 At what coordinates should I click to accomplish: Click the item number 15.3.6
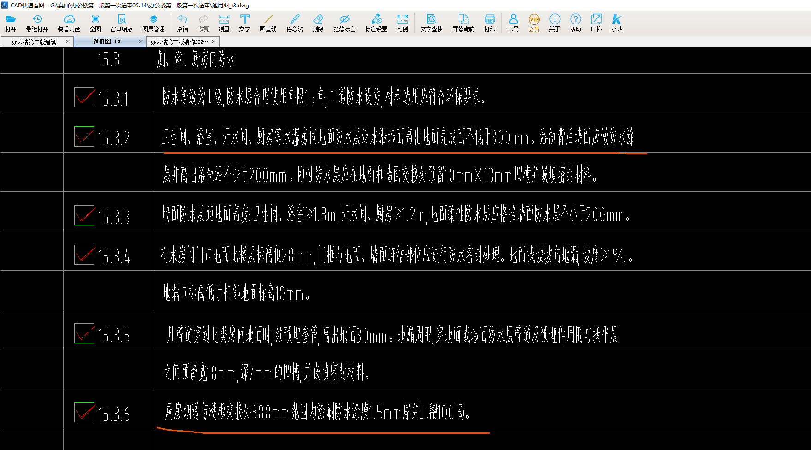(x=113, y=414)
